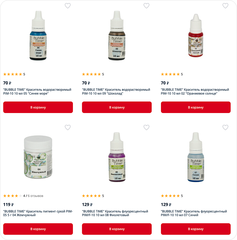Open the "6 отзывов" reviews link
The width and height of the screenshot is (237, 240).
click(36, 196)
